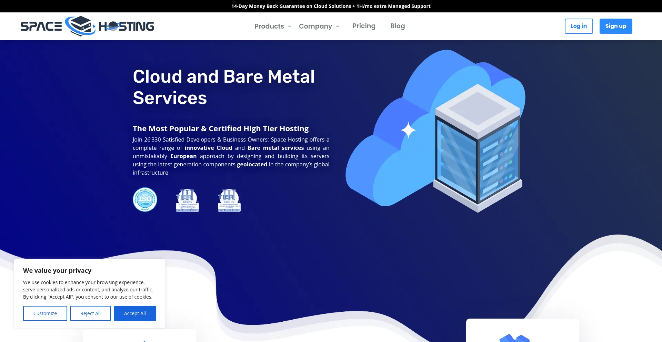Image resolution: width=662 pixels, height=342 pixels.
Task: Go to the Blog page
Action: coord(397,26)
